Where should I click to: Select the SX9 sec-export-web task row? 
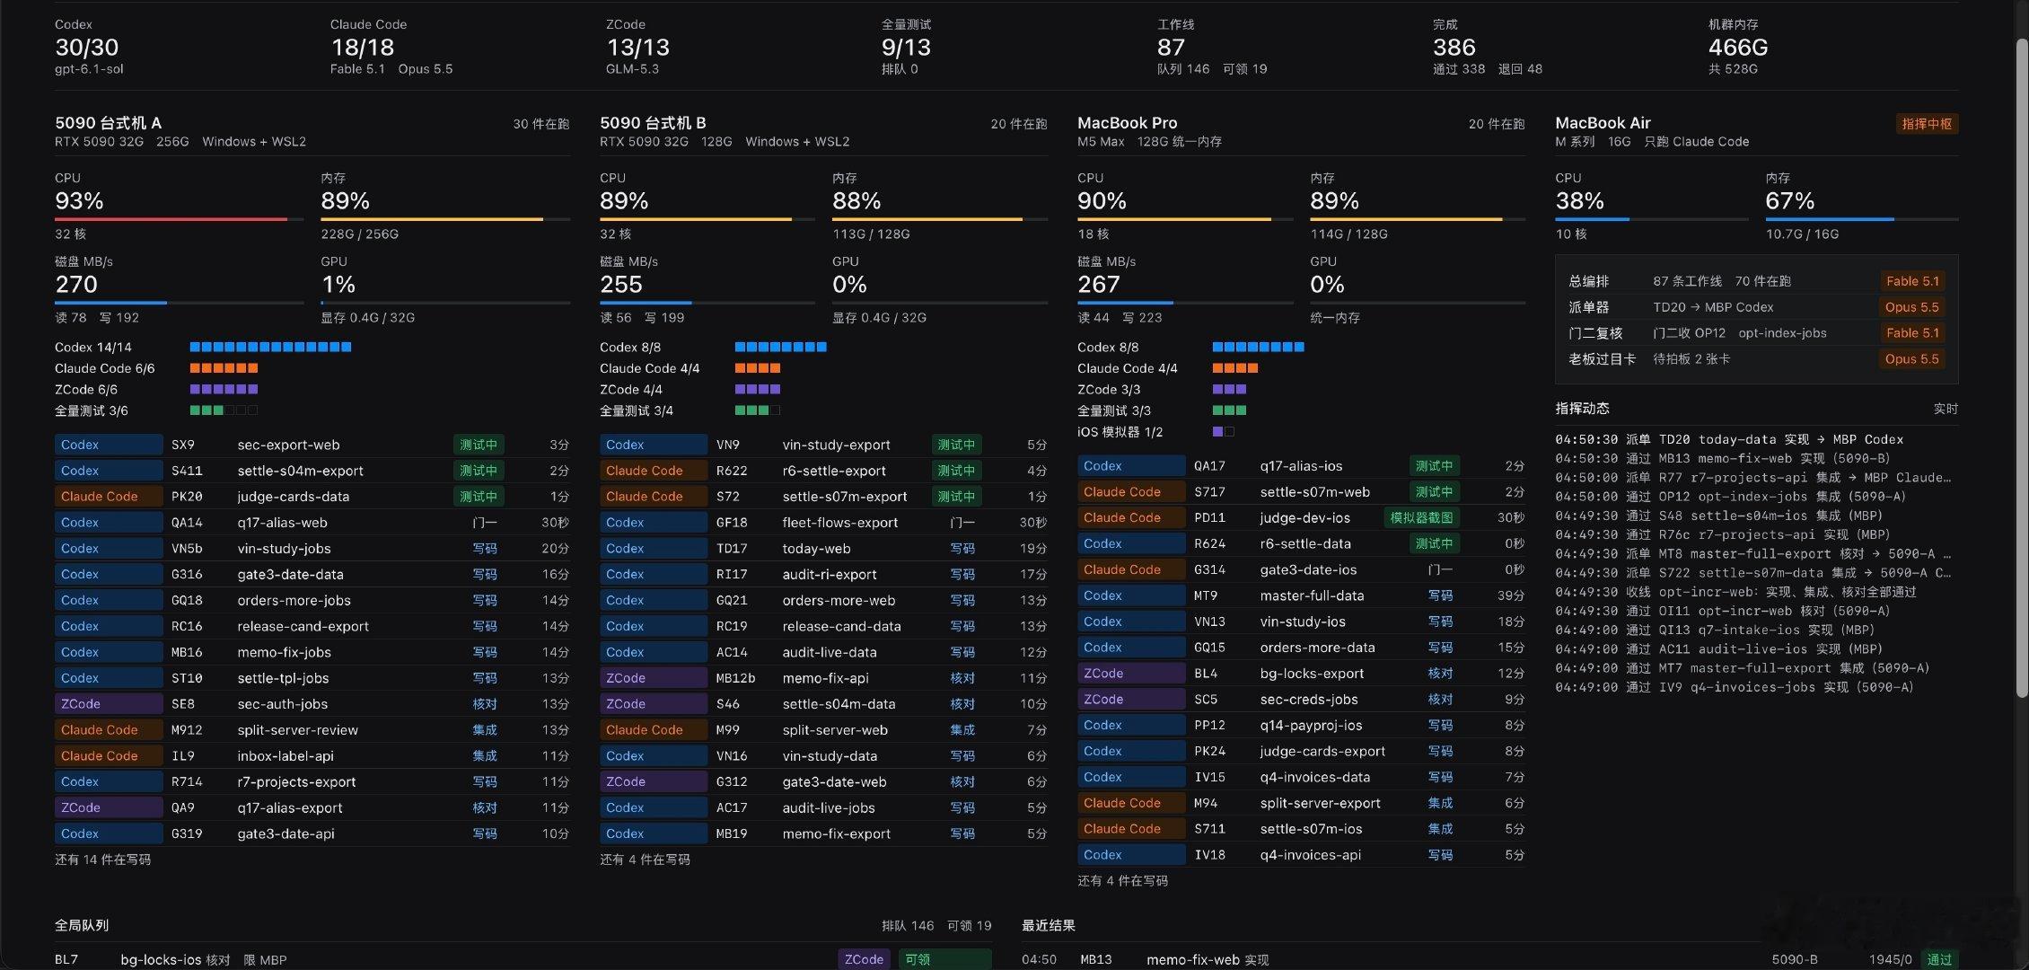[x=312, y=445]
